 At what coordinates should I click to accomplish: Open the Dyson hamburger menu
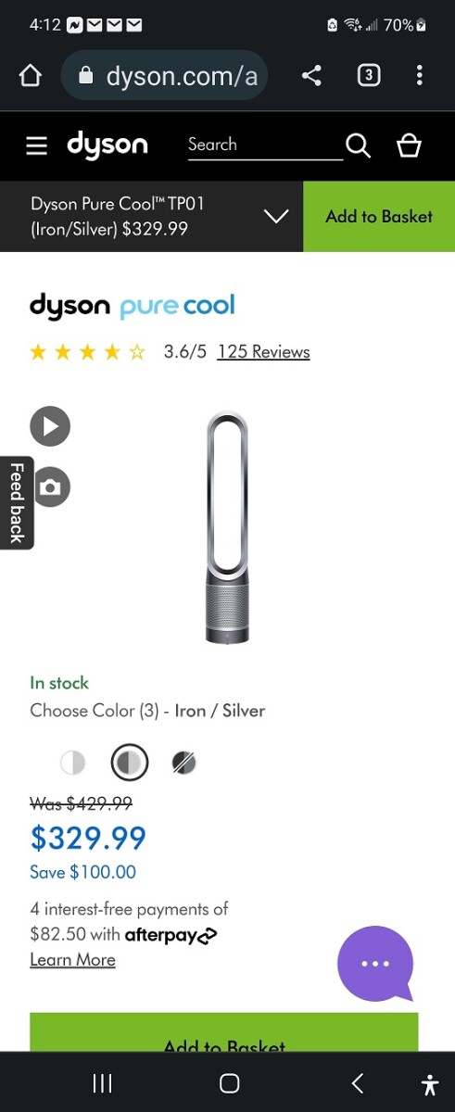point(36,146)
